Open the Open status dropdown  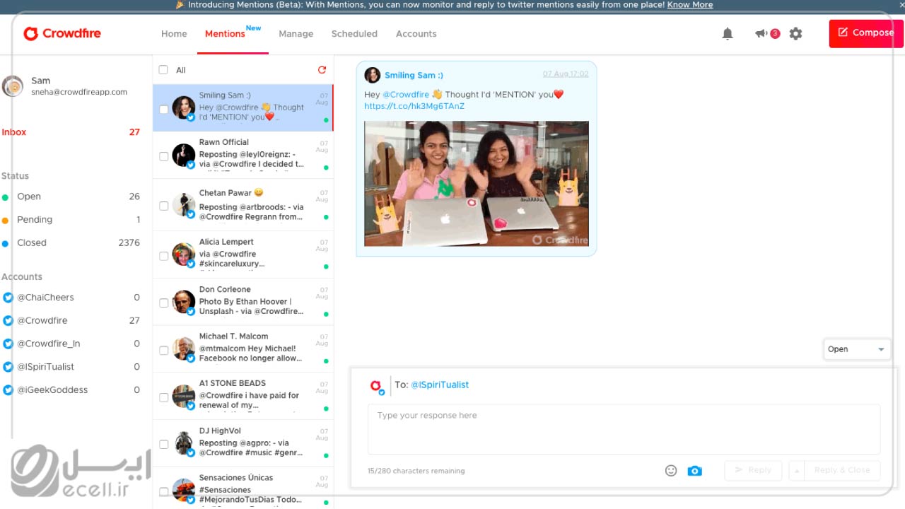coord(857,349)
